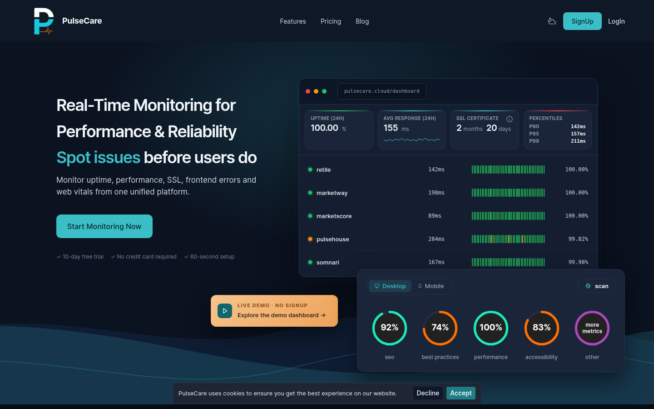The image size is (654, 409).
Task: Switch to Mobile view tab
Action: tap(431, 286)
